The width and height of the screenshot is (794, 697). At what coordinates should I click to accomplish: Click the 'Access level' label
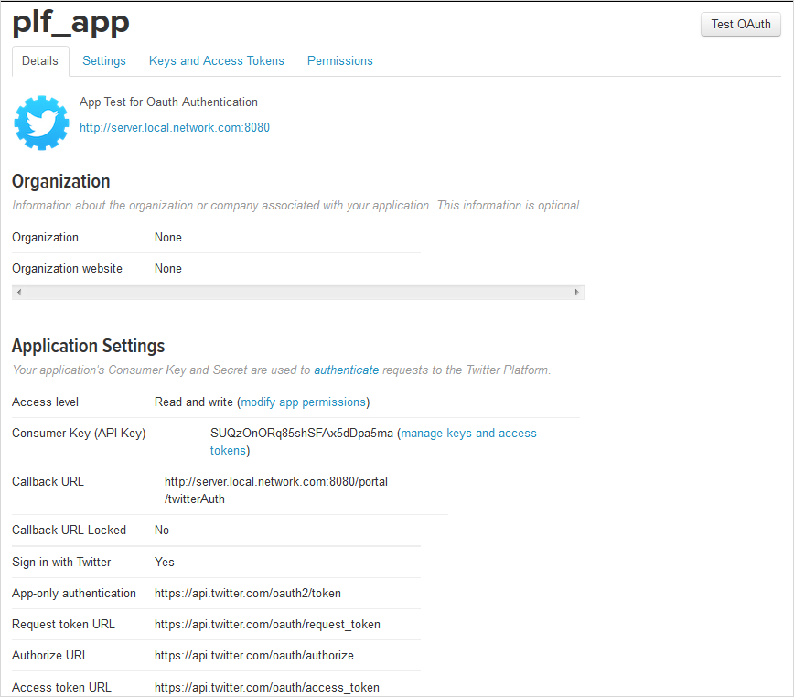(45, 402)
